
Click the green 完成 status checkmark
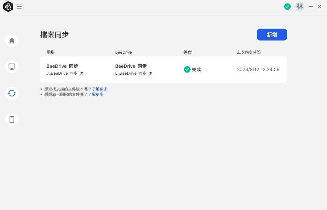[187, 69]
